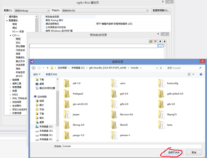Expand the 链接器 tree node
Screen dimensions: 207x158
click(10, 80)
